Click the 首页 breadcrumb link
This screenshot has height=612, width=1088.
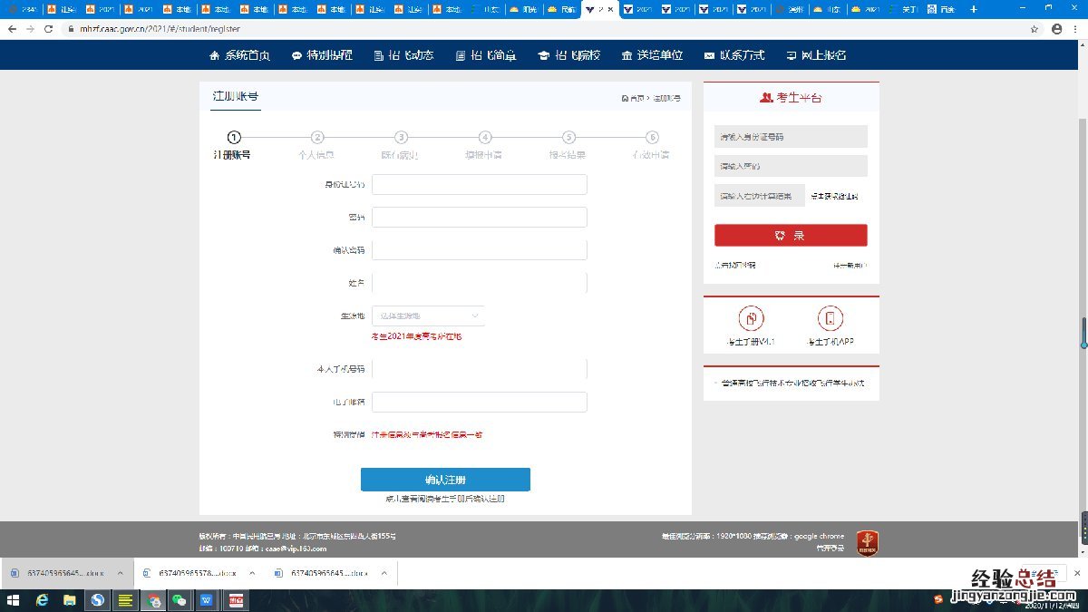(633, 98)
